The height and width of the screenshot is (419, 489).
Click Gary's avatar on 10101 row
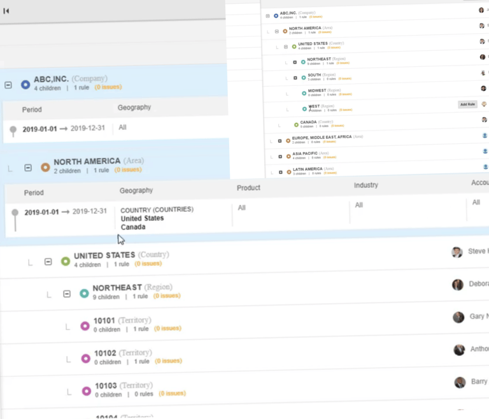tap(458, 317)
